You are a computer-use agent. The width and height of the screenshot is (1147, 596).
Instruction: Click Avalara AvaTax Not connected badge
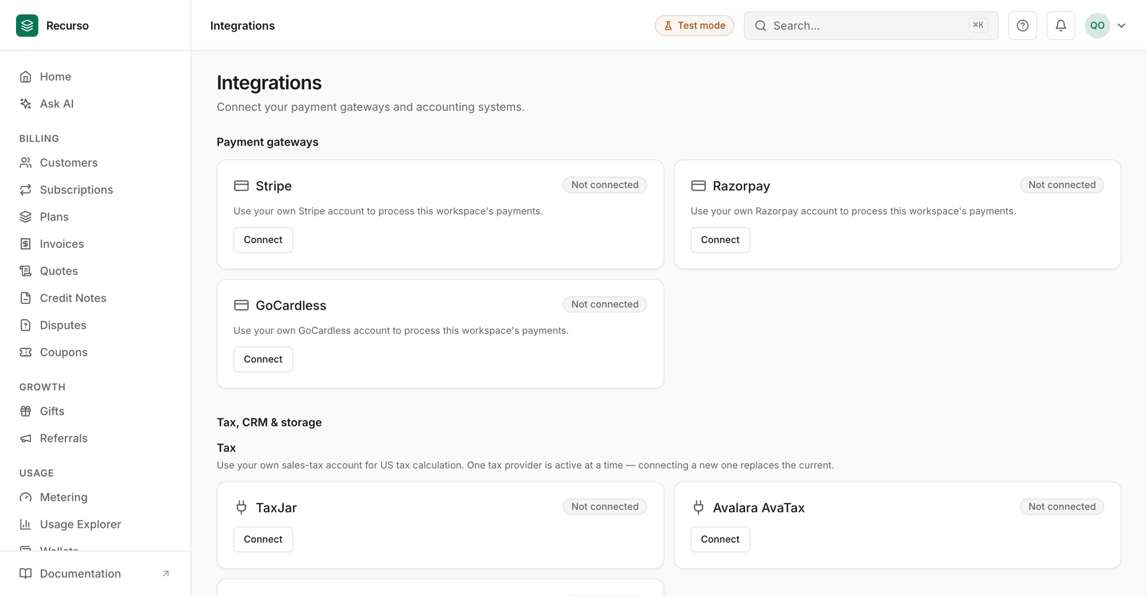1062,507
